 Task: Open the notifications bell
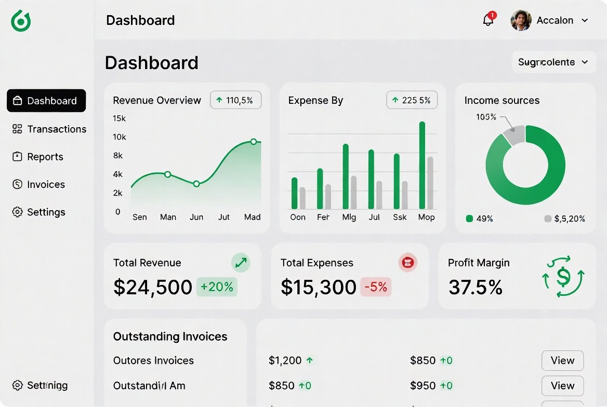pos(488,20)
